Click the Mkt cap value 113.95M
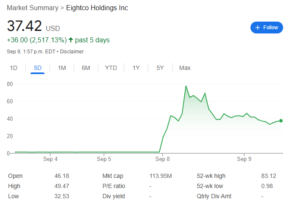The image size is (292, 205). pos(161,176)
